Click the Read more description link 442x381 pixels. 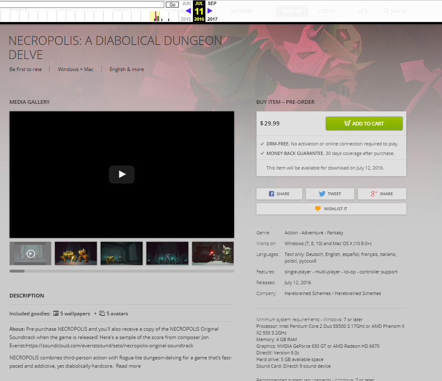tap(128, 366)
